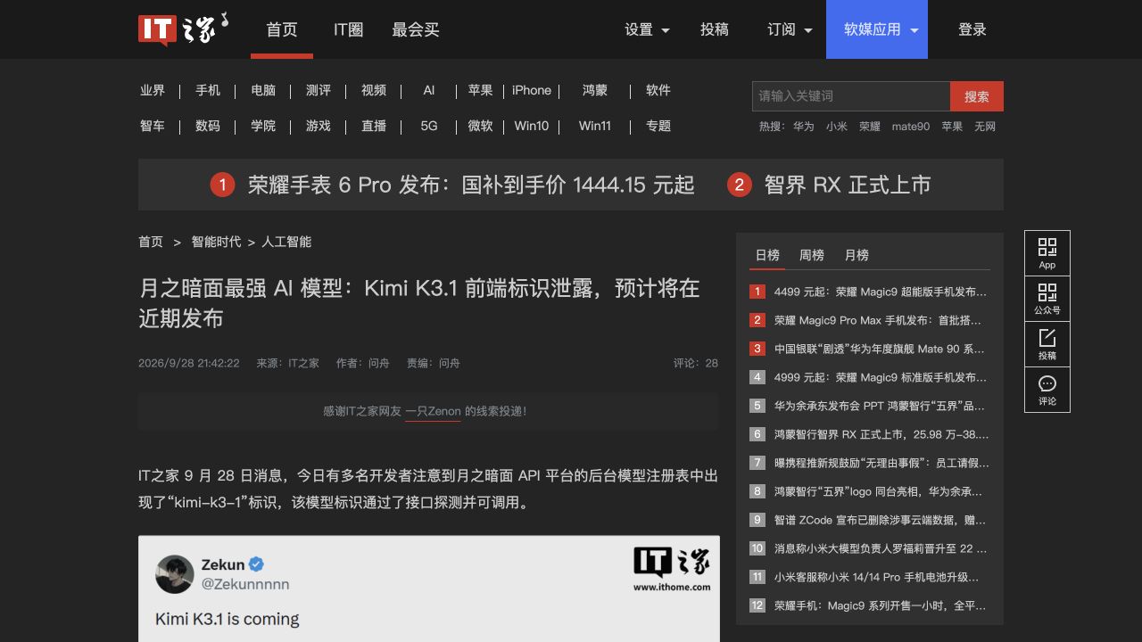Open the 智车 category link
The width and height of the screenshot is (1142, 642).
(x=153, y=126)
